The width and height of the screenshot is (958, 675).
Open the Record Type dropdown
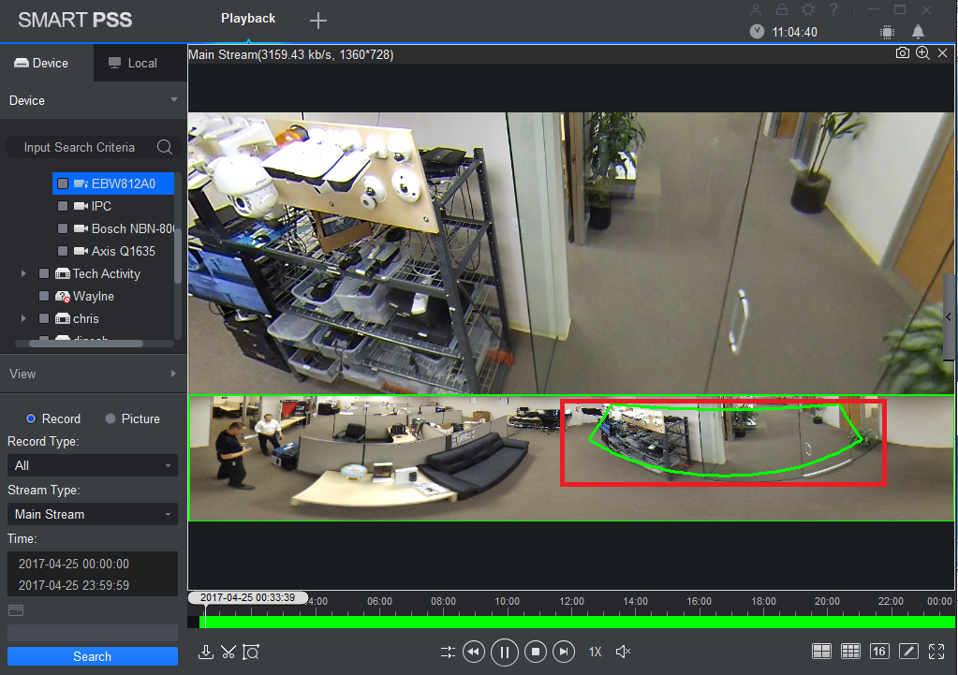click(93, 465)
